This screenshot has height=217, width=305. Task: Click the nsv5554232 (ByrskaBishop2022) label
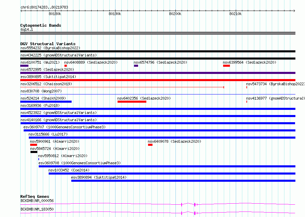tap(50, 48)
